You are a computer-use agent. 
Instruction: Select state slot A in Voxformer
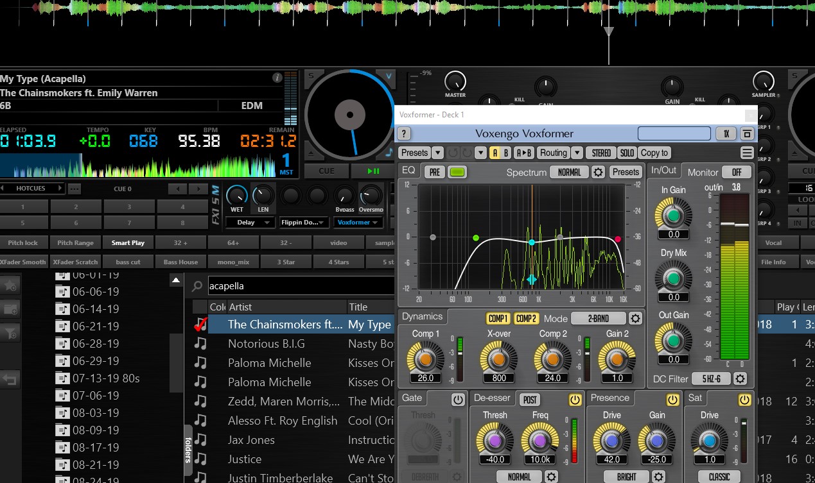click(495, 153)
